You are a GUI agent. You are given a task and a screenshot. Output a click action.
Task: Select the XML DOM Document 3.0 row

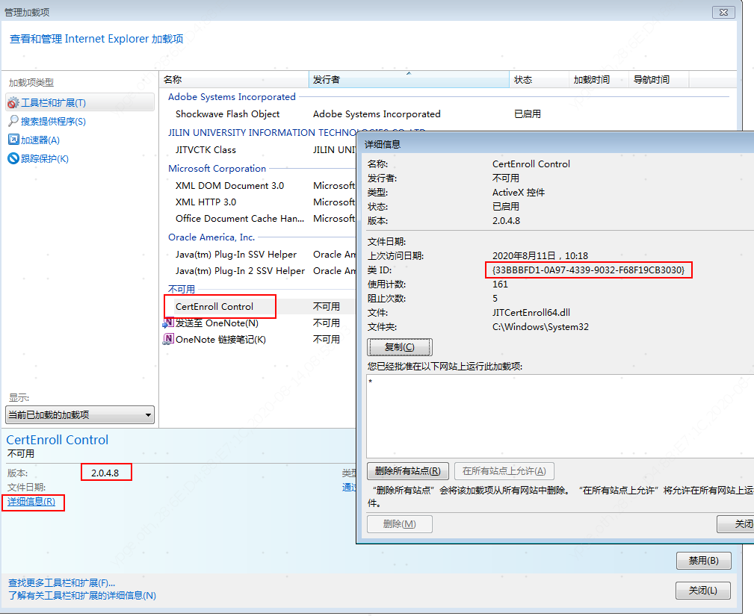[230, 185]
